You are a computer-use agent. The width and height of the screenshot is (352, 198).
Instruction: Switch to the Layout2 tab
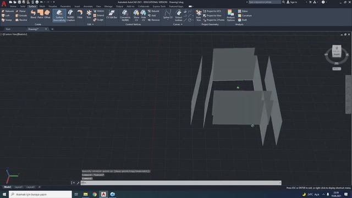point(31,187)
